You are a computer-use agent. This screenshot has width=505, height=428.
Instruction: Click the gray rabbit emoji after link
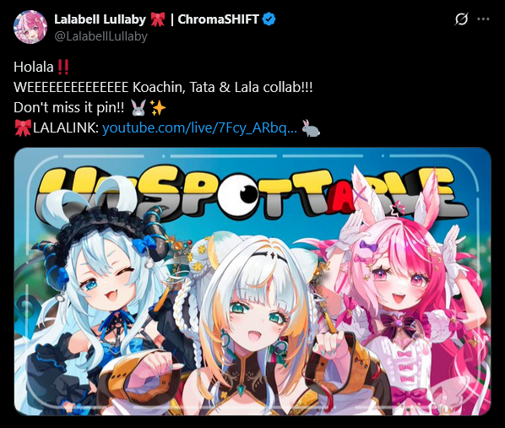(x=311, y=127)
